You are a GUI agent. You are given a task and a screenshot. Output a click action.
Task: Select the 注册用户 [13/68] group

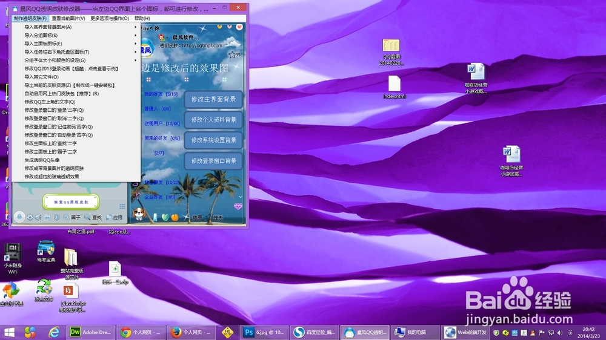pos(162,123)
